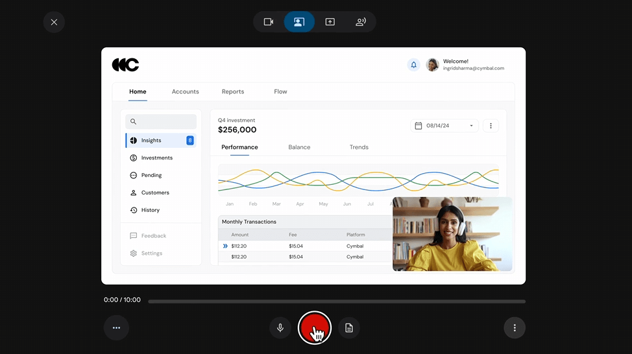This screenshot has height=354, width=632.
Task: Open the Q4 investment more options menu
Action: [x=491, y=126]
